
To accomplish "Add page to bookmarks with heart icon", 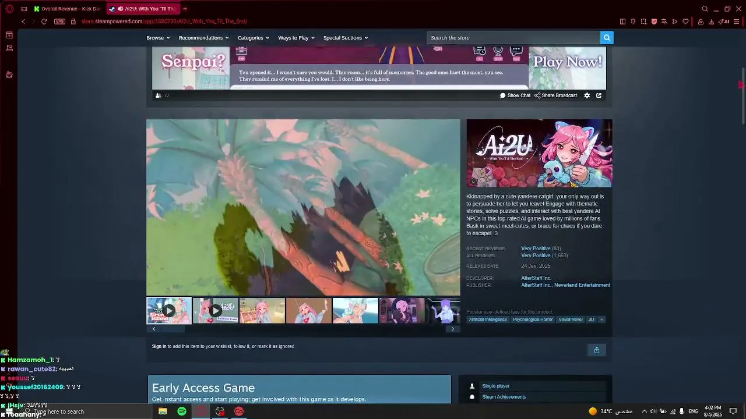I will pos(685,22).
